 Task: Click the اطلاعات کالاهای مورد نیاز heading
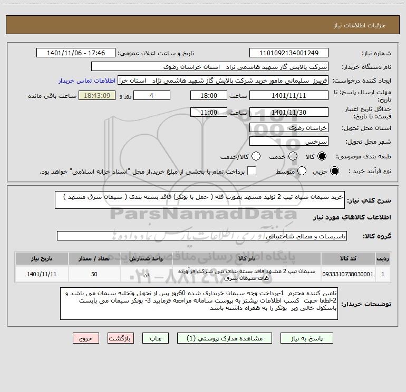tap(352, 217)
